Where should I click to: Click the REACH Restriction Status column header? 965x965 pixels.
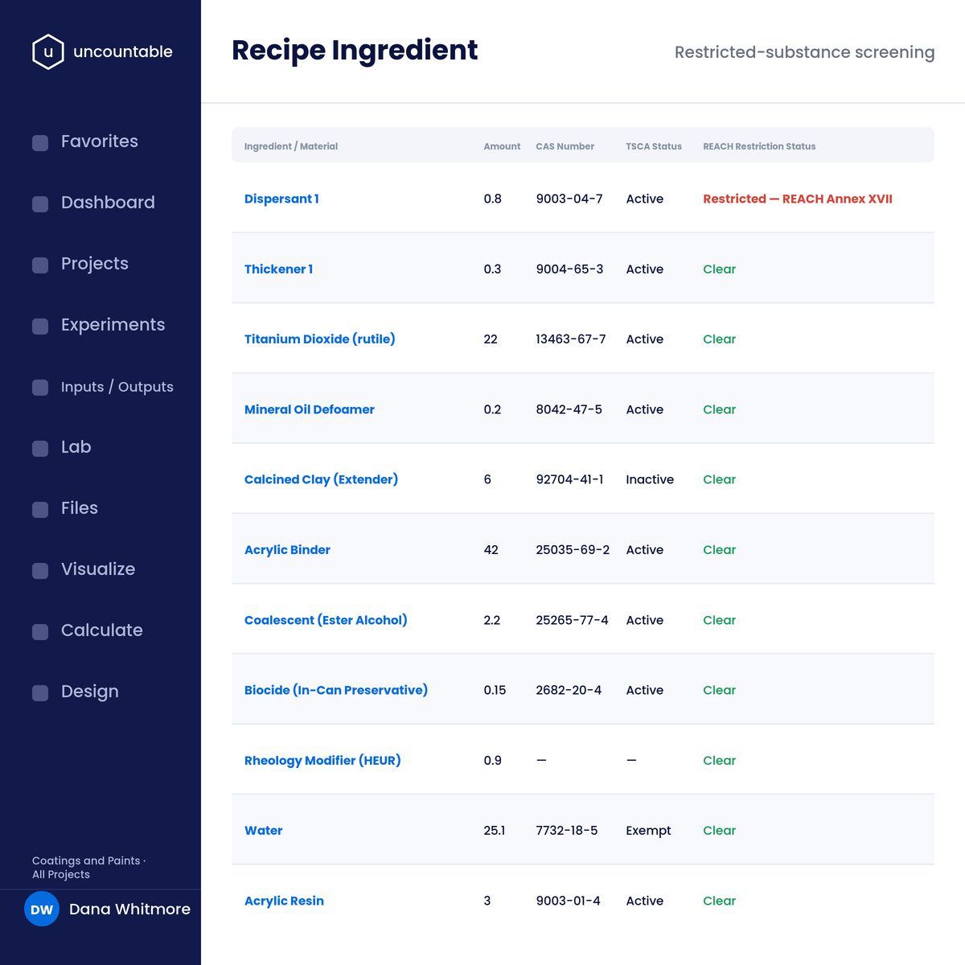tap(759, 146)
